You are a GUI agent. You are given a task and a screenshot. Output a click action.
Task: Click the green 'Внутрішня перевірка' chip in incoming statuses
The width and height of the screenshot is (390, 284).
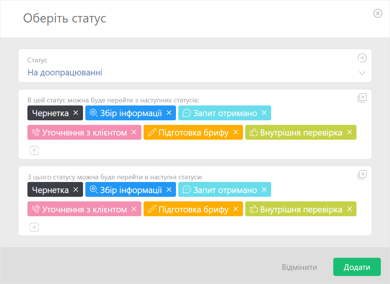[296, 132]
